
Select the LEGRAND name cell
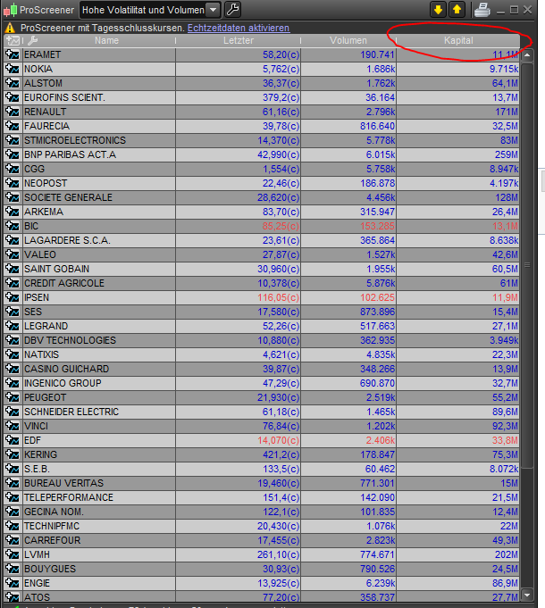tap(99, 326)
